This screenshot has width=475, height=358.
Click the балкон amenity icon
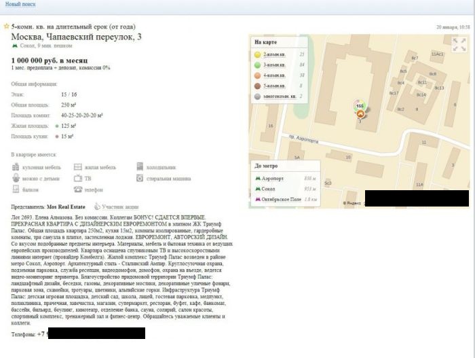point(16,190)
